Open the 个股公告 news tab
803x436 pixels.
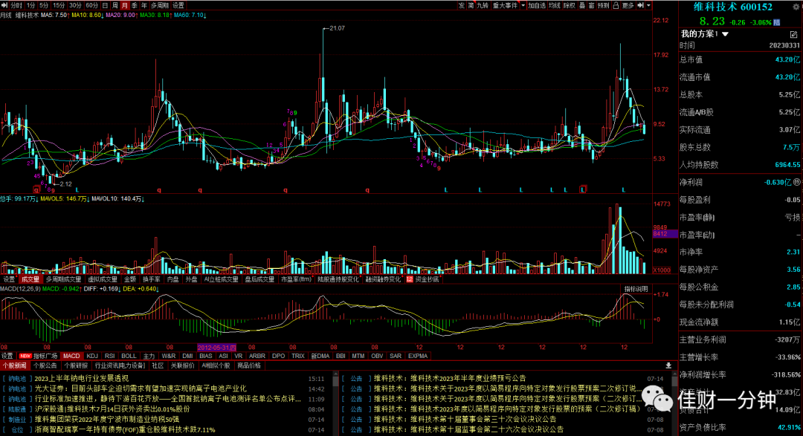[x=45, y=365]
